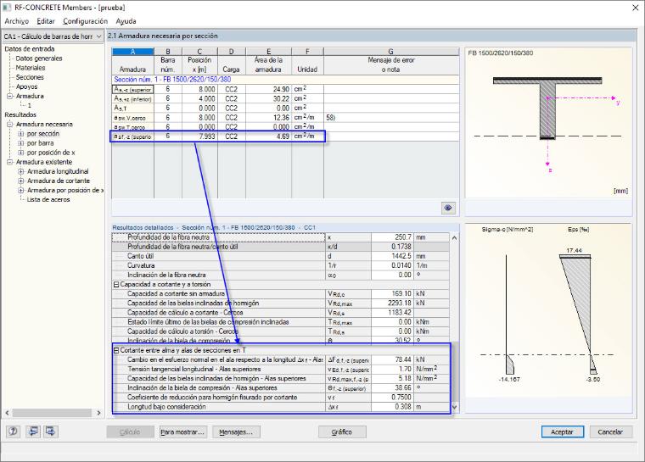Collapse the Armadura necesaria tree node
645x462 pixels.
click(10, 124)
